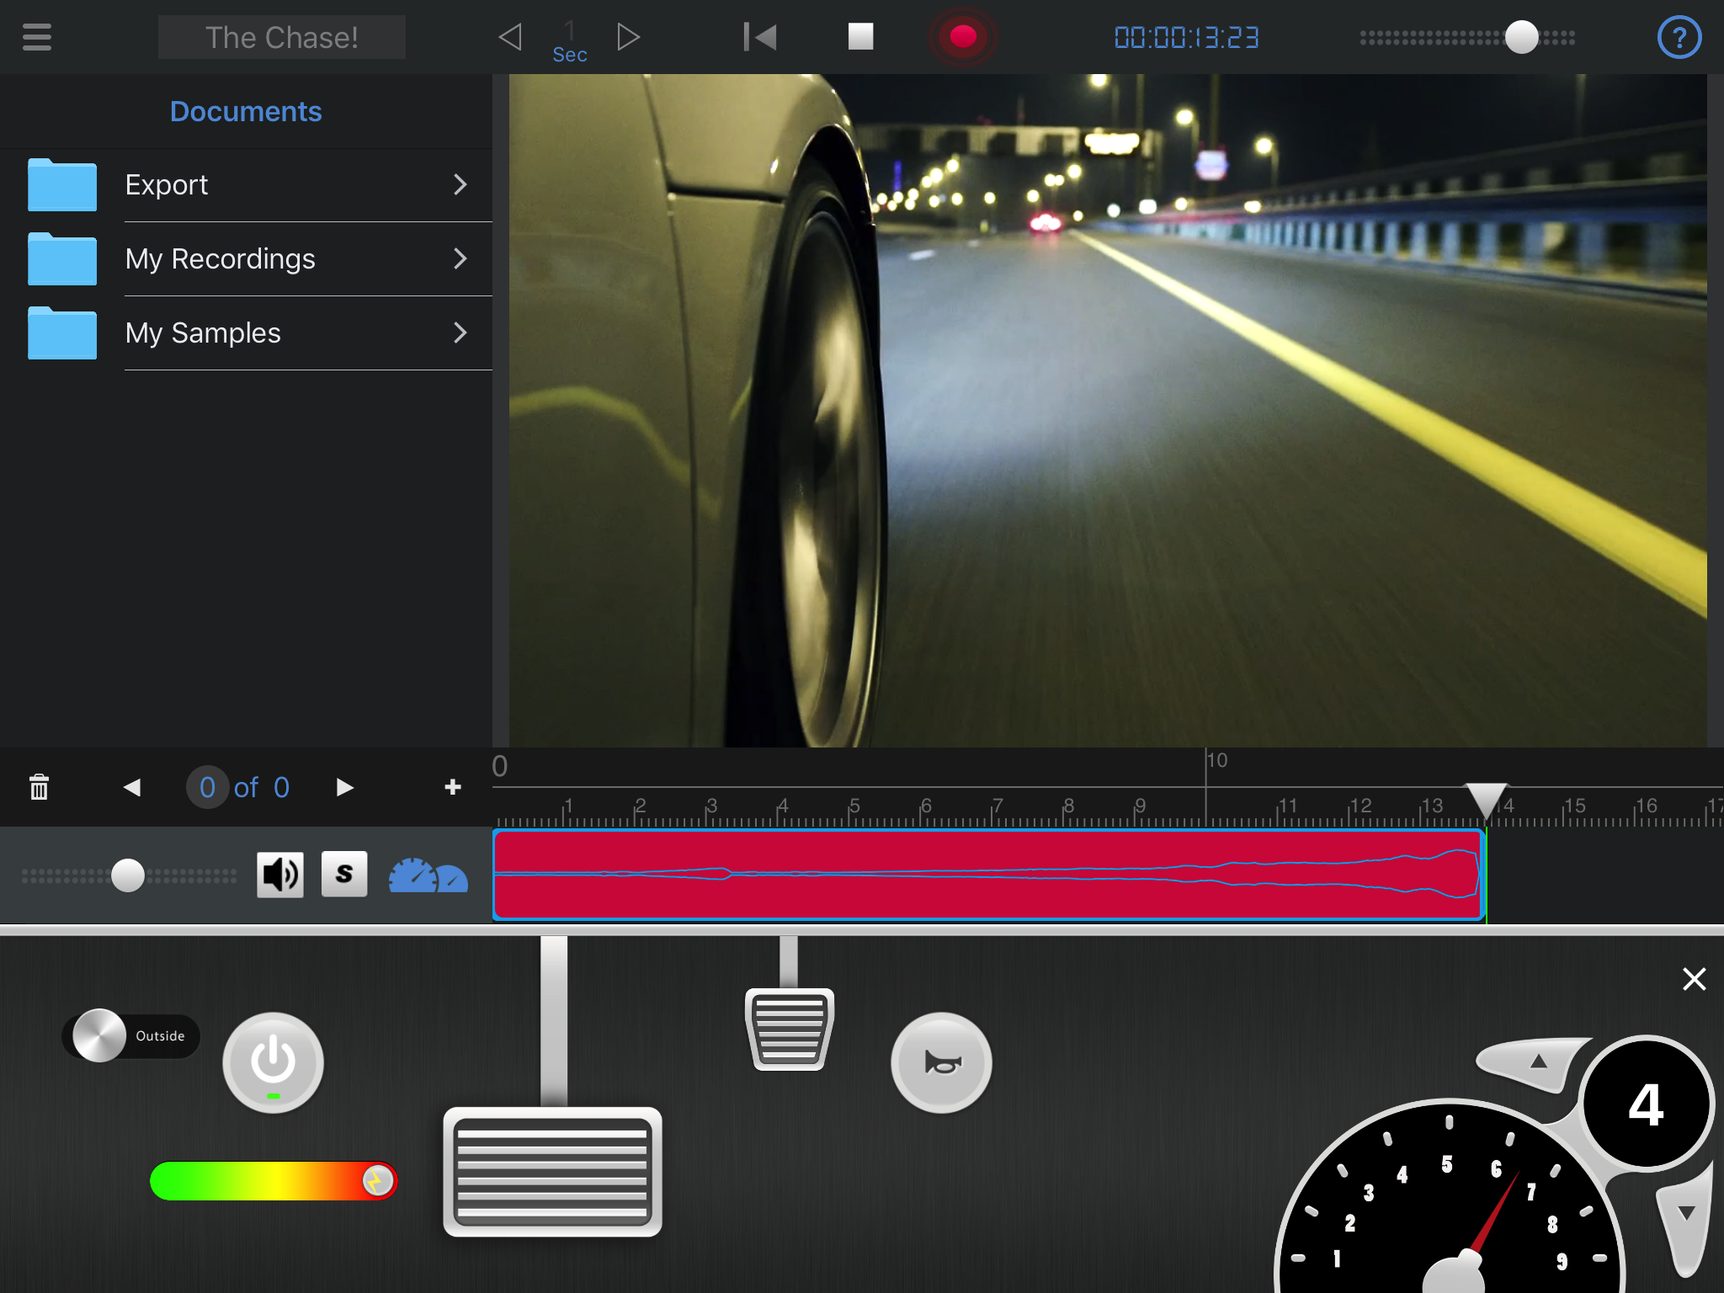The width and height of the screenshot is (1724, 1293).
Task: Click the My Samples folder icon
Action: tap(62, 333)
